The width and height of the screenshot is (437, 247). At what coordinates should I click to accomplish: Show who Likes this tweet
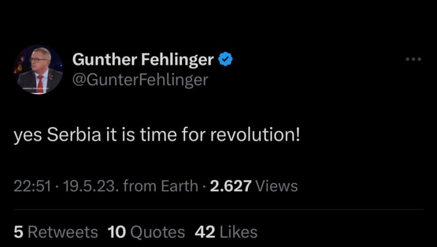(x=238, y=232)
